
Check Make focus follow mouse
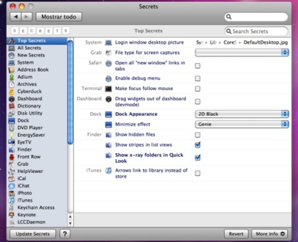pyautogui.click(x=197, y=89)
